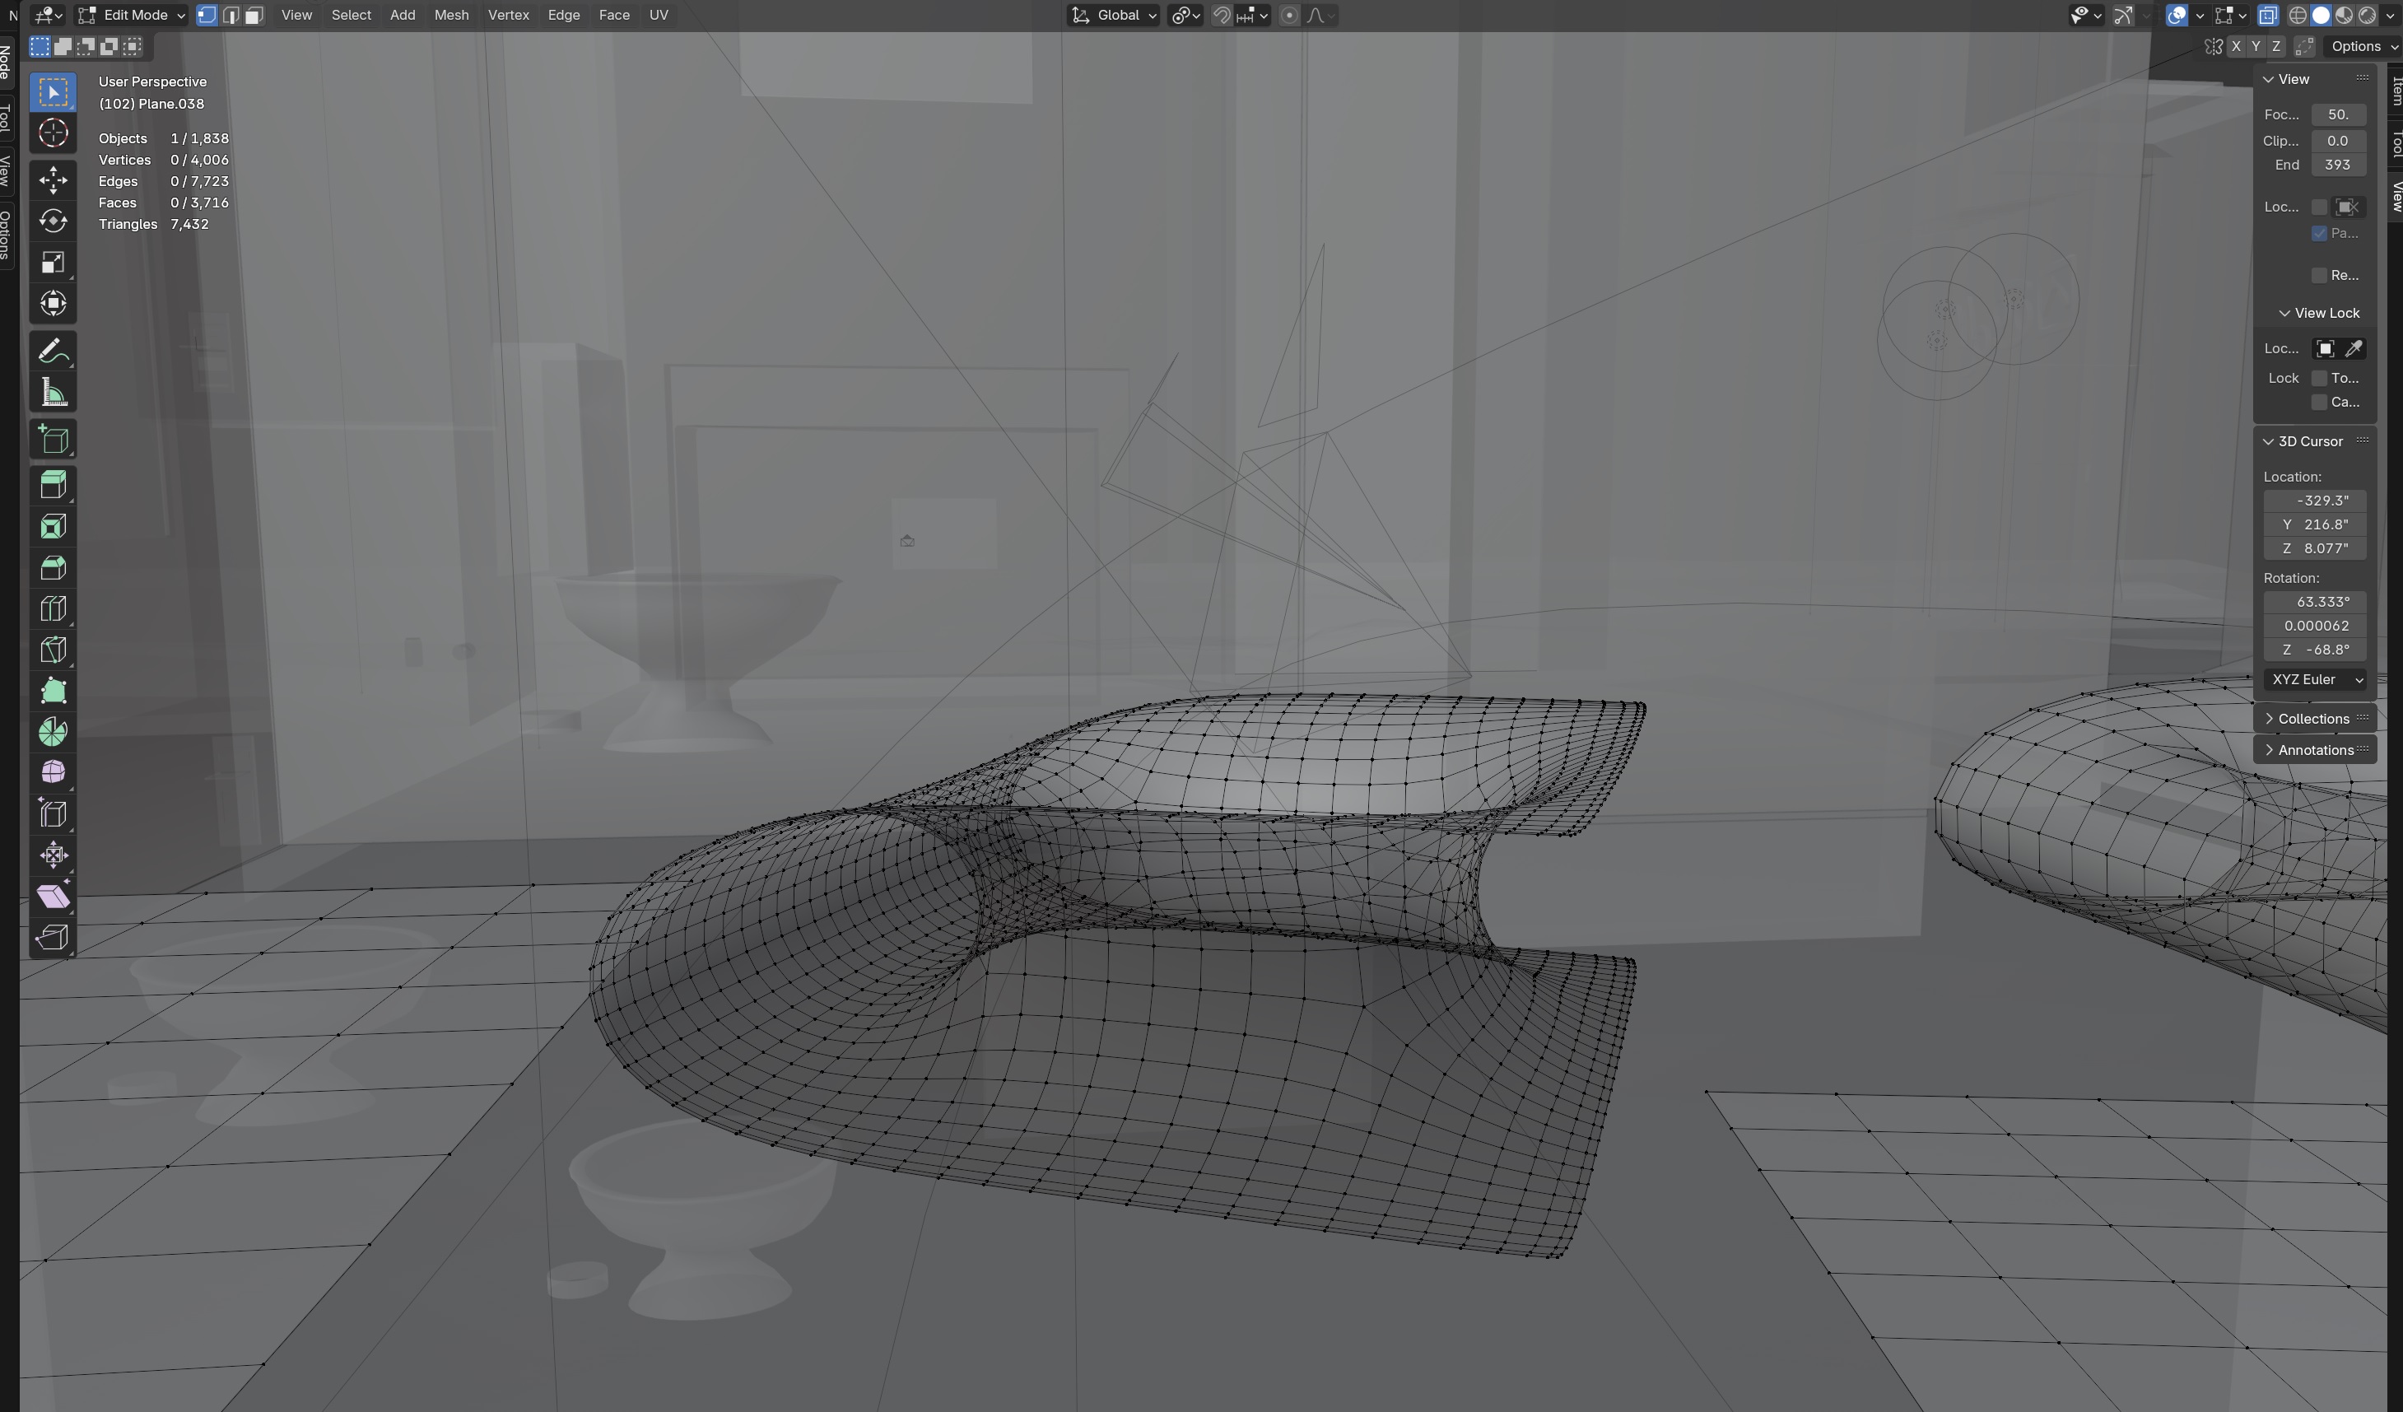Open the Select menu
Viewport: 2403px width, 1412px height.
pos(351,16)
